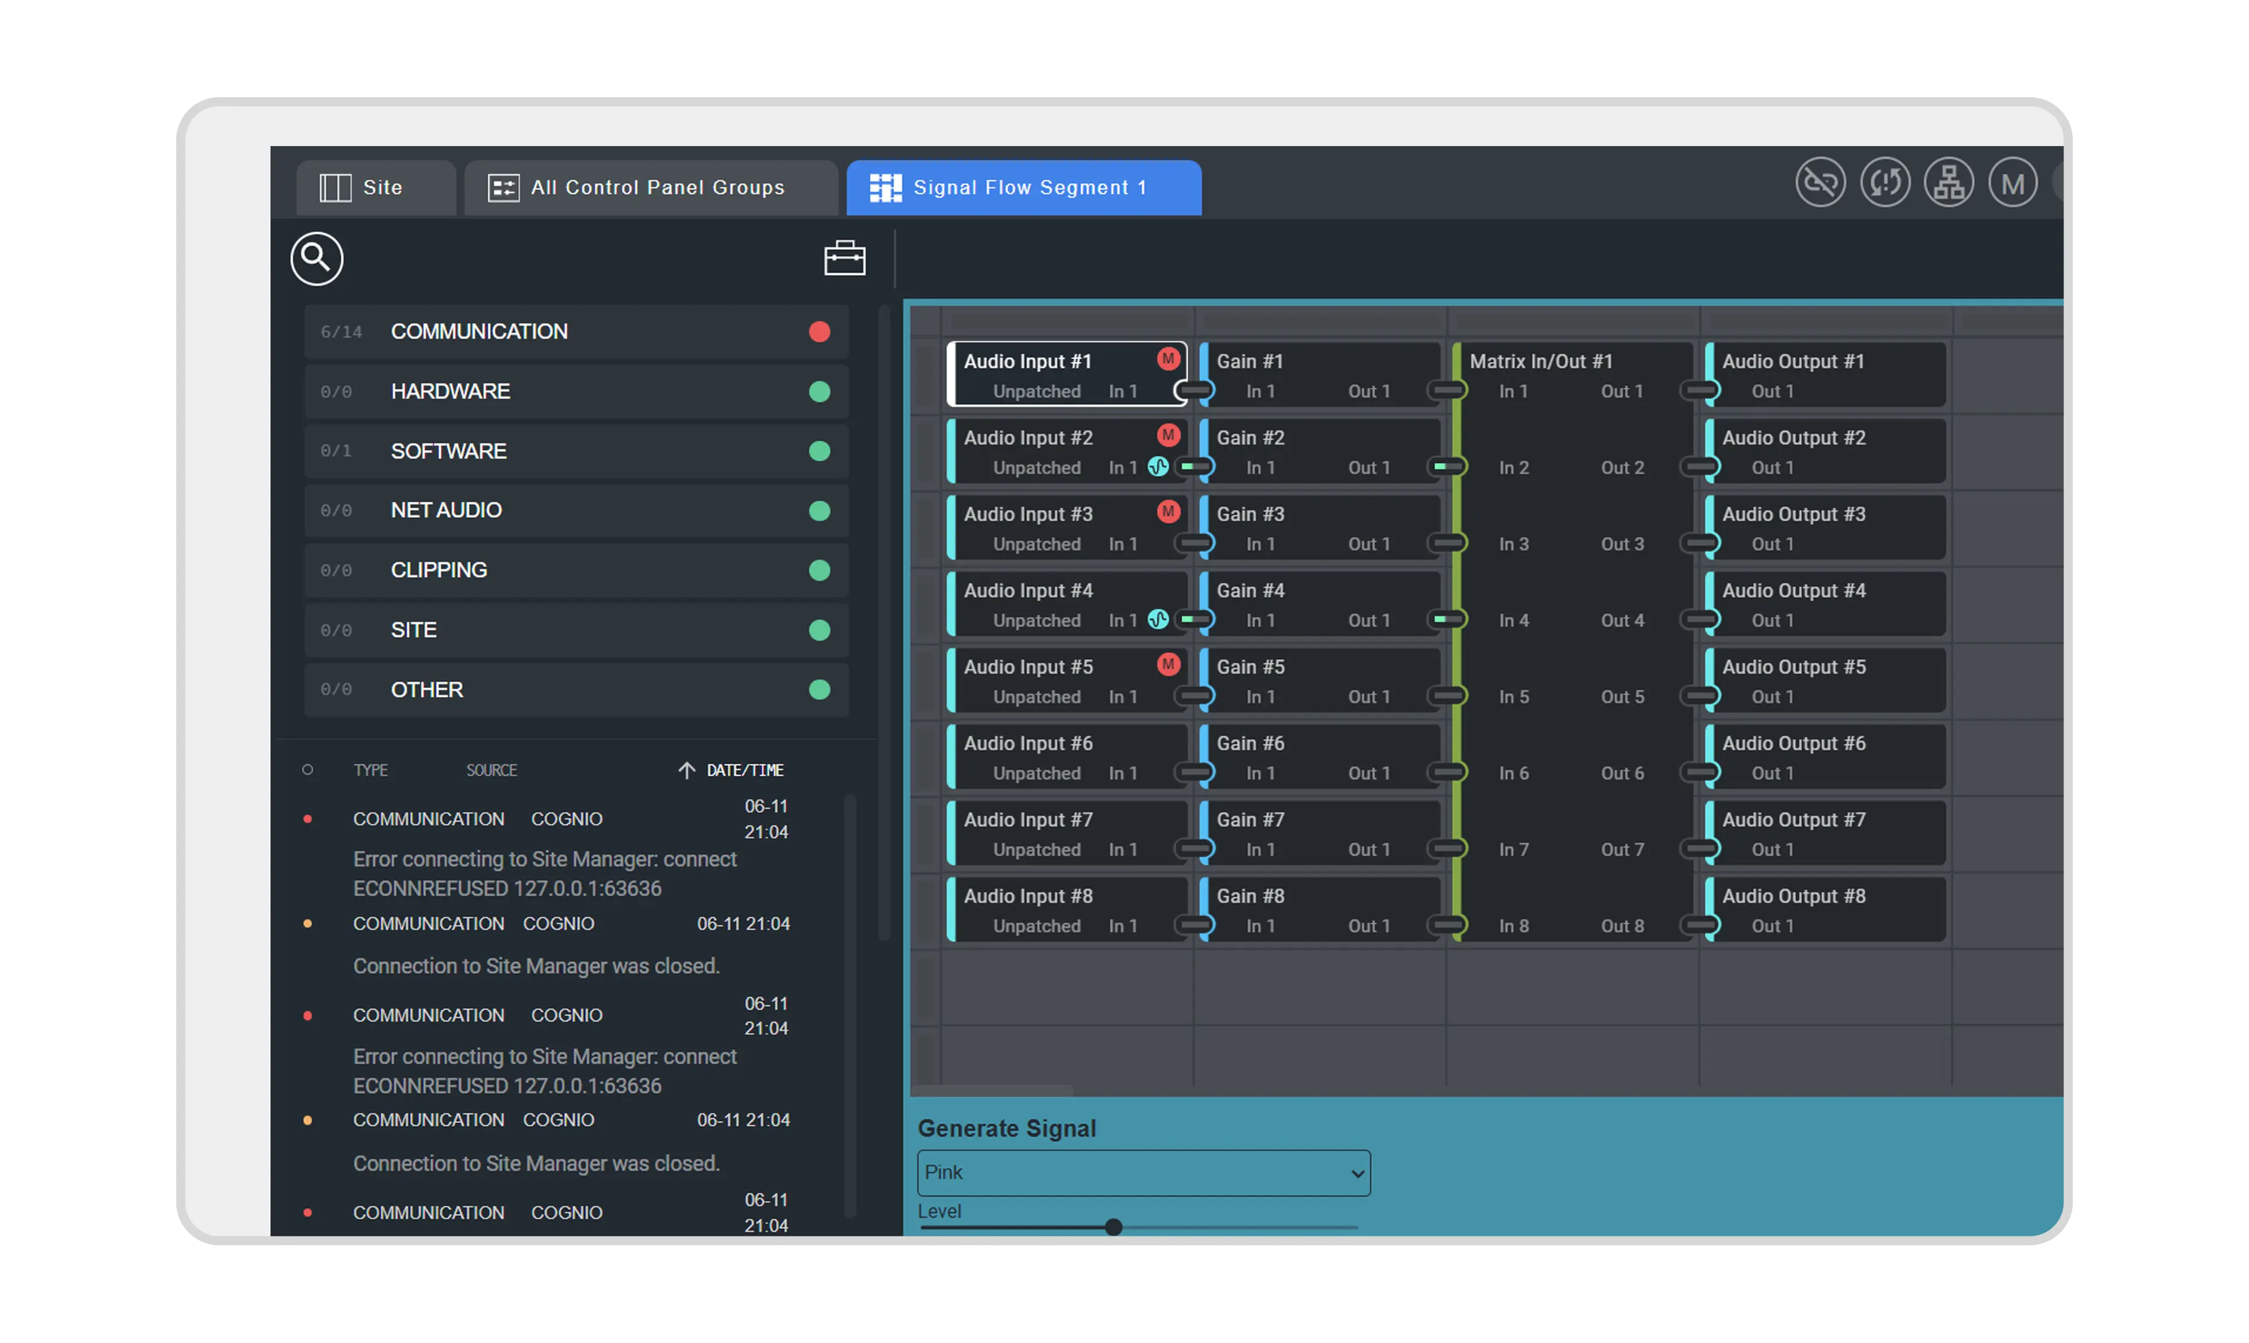Open the network topology icon

pos(1948,183)
